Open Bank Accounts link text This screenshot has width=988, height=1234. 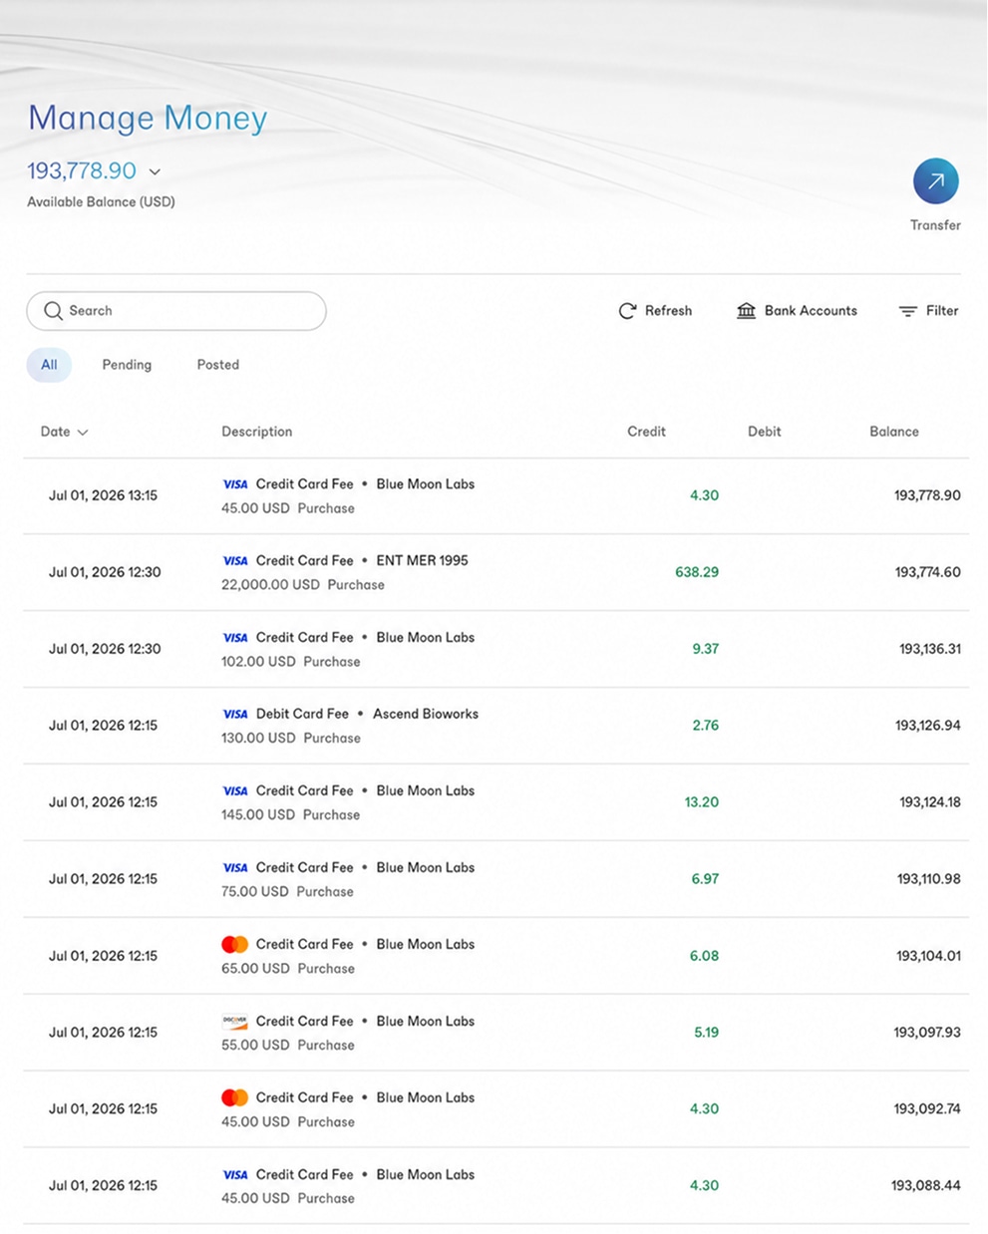click(x=811, y=311)
